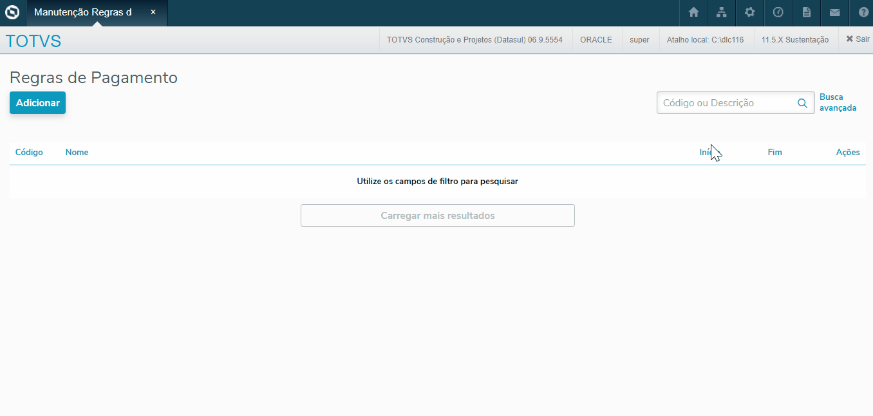This screenshot has height=416, width=873.
Task: Click the ORACLE database label
Action: pos(596,40)
